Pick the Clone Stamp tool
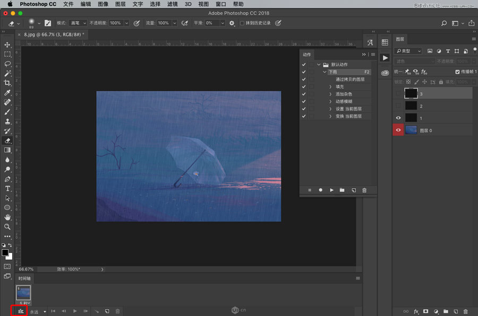The image size is (478, 316). 7,121
